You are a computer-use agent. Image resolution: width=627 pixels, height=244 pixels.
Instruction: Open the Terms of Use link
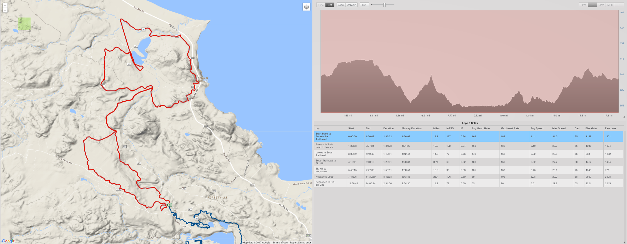(280, 243)
